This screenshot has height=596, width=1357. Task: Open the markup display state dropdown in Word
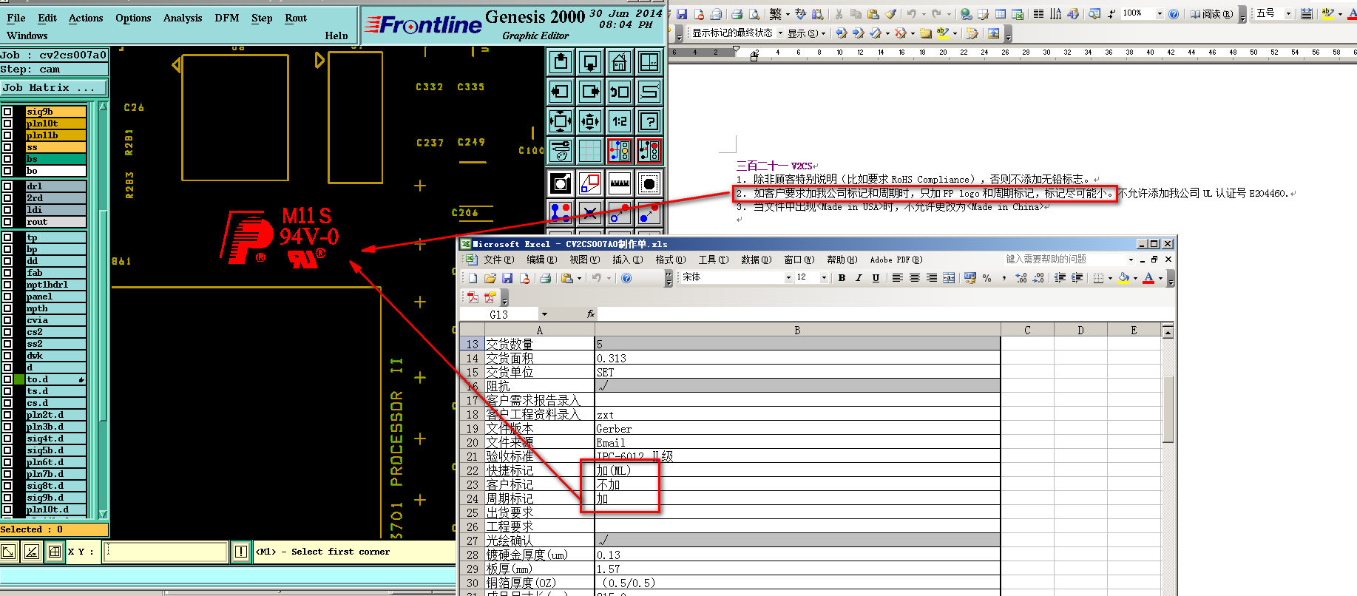coord(780,33)
